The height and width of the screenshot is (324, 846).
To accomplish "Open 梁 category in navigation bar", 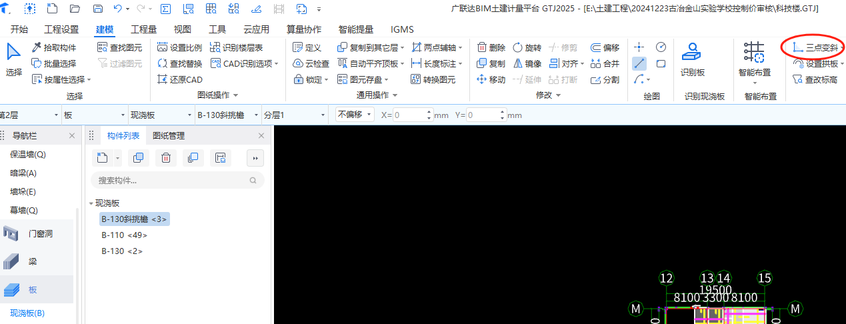I will coord(37,261).
